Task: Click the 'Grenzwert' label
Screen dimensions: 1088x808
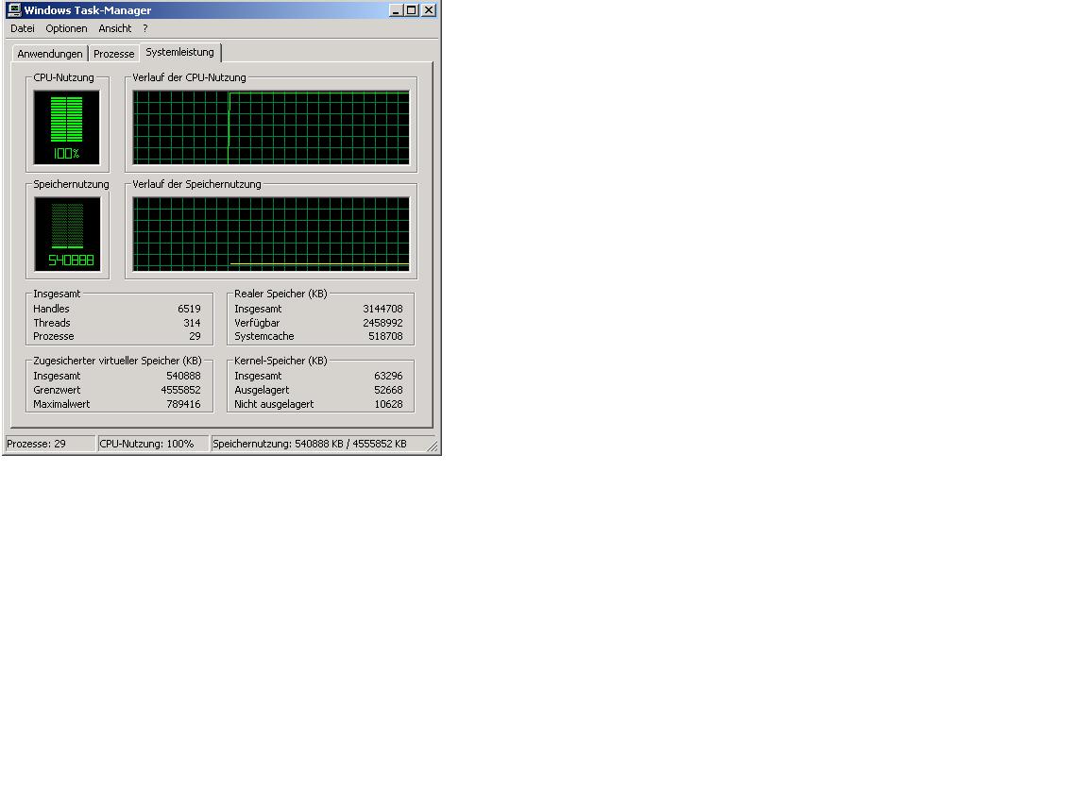Action: 57,390
